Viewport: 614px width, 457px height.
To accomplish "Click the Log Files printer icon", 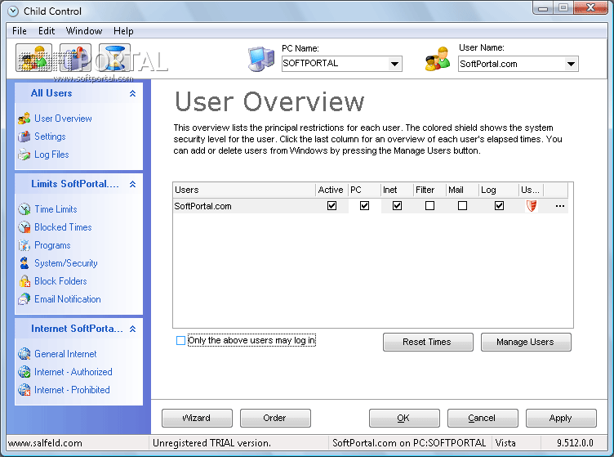I will [x=24, y=155].
